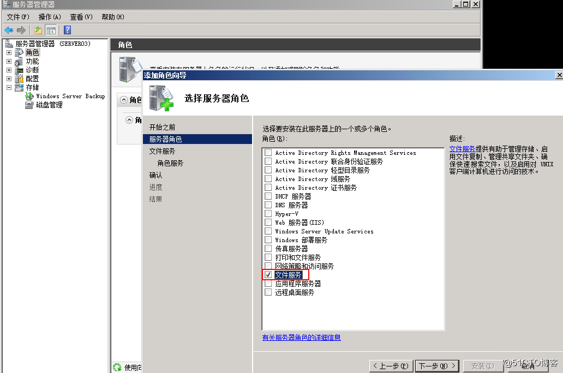Select Hyper-V text in roles list
Screen dimensions: 563x373
point(286,214)
